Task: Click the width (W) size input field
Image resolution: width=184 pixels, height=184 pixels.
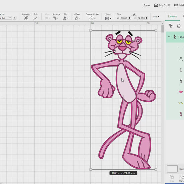Action: point(124,18)
